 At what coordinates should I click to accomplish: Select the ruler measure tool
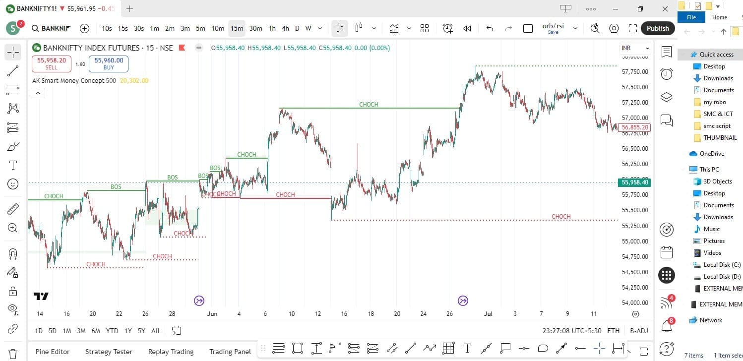(13, 209)
